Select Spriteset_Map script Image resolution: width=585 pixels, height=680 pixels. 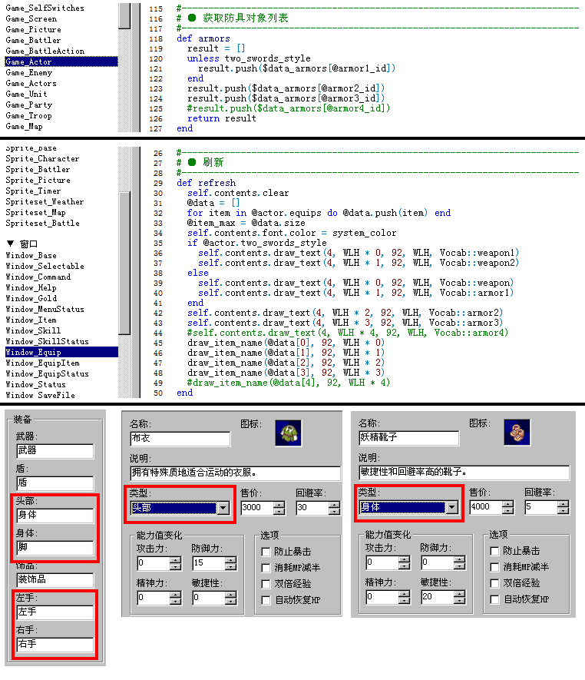click(x=35, y=213)
